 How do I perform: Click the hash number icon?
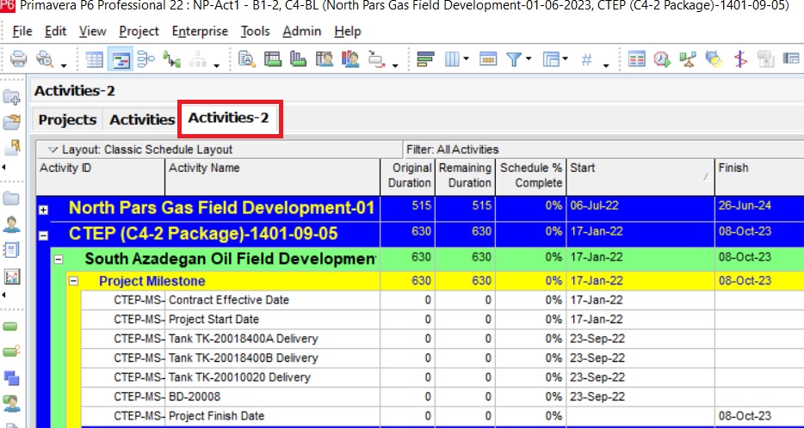(x=586, y=59)
